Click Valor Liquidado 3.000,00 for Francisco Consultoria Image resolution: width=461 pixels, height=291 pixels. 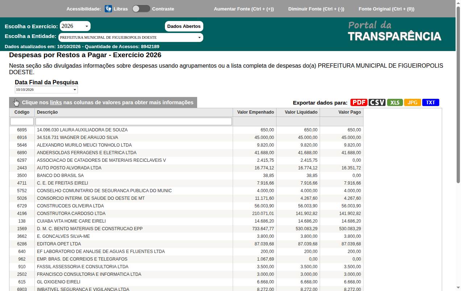click(309, 274)
